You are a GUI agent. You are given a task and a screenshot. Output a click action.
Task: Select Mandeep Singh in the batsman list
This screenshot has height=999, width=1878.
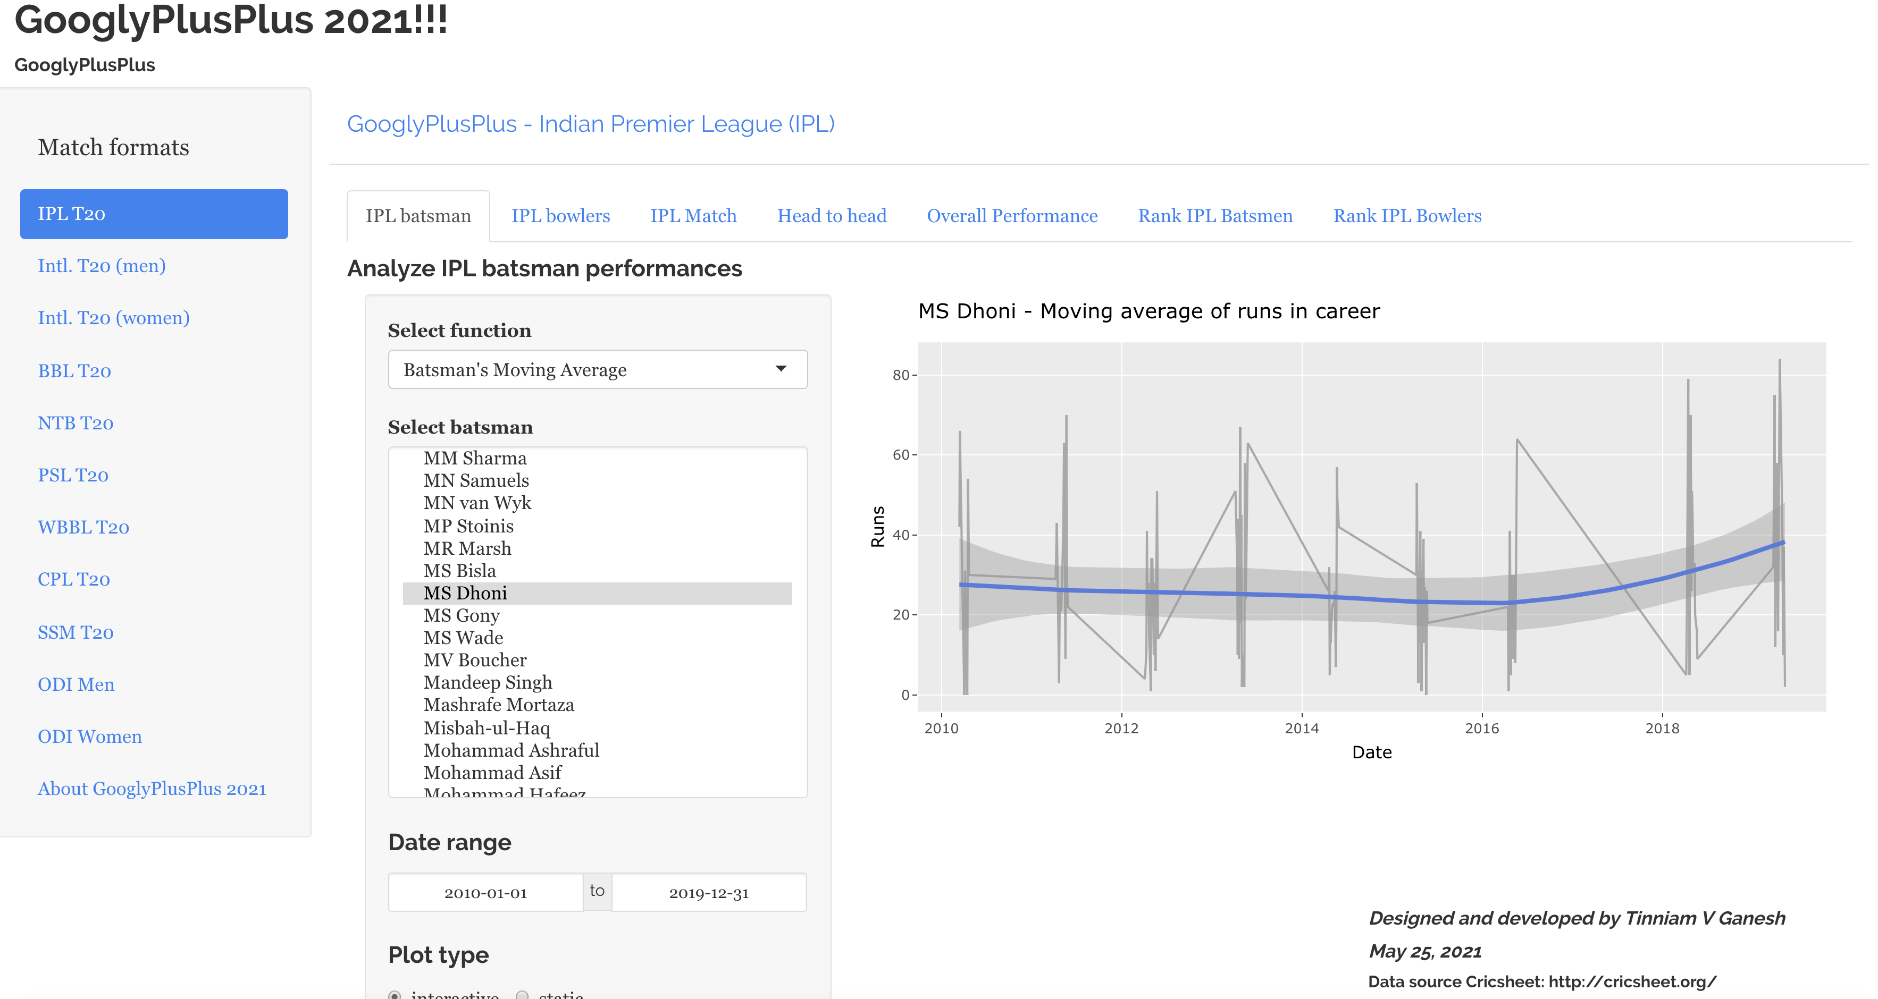488,683
